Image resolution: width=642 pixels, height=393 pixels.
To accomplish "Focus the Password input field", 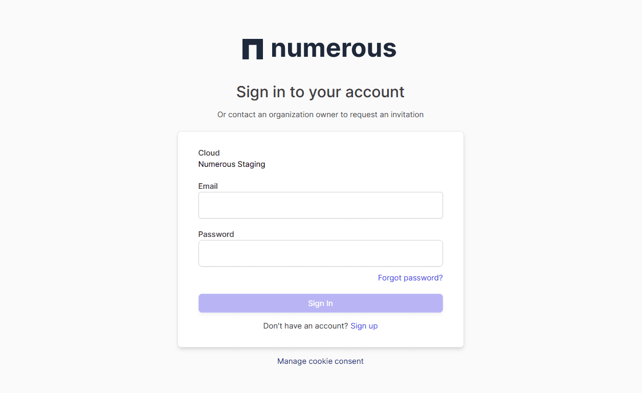I will point(320,253).
